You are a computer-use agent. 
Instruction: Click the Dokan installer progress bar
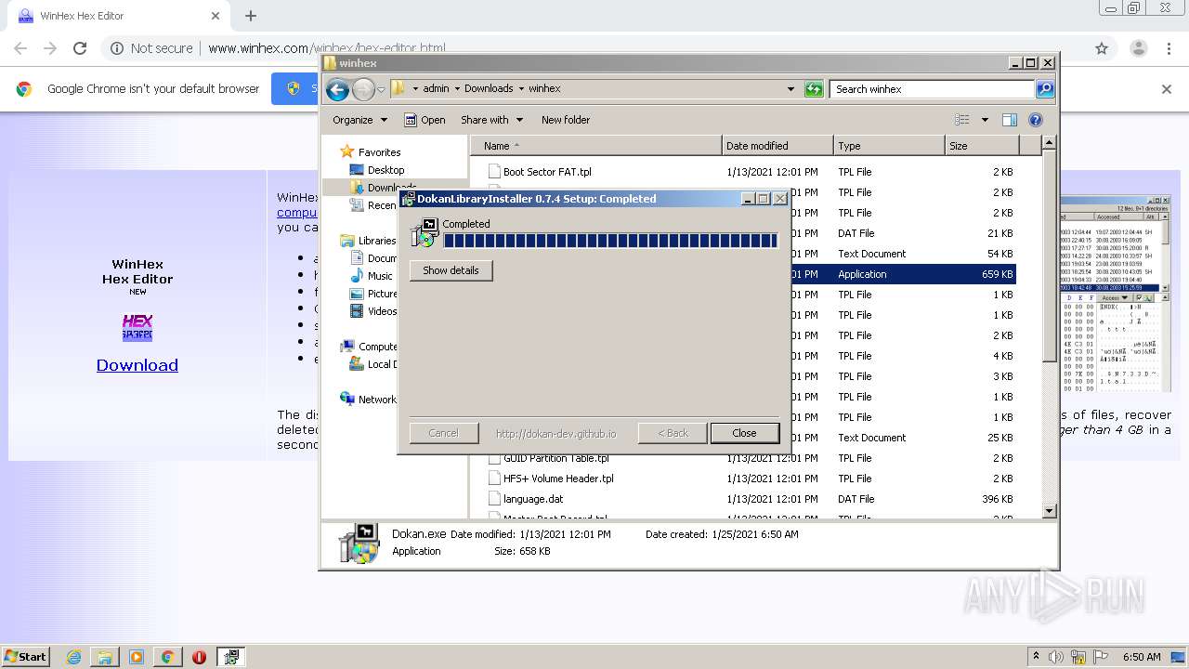(610, 241)
